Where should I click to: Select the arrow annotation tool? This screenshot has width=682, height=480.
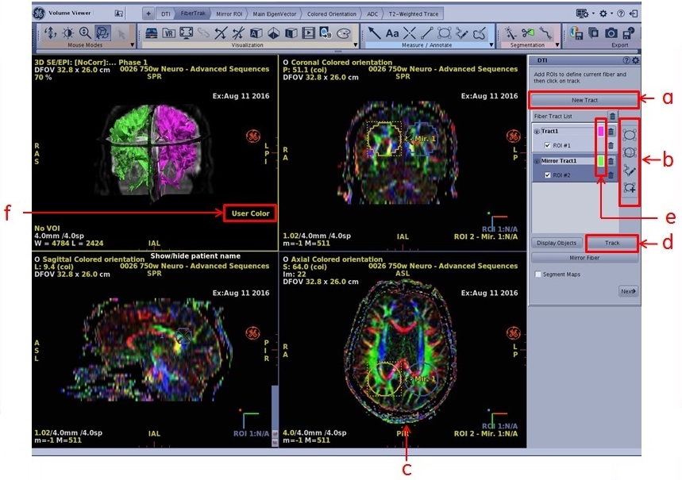tap(375, 33)
